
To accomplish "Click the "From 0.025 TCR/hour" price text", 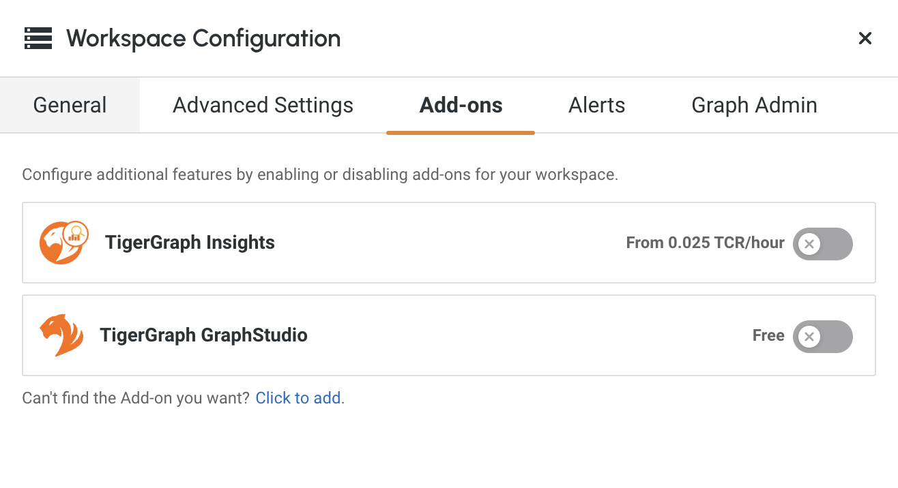I will pyautogui.click(x=705, y=243).
